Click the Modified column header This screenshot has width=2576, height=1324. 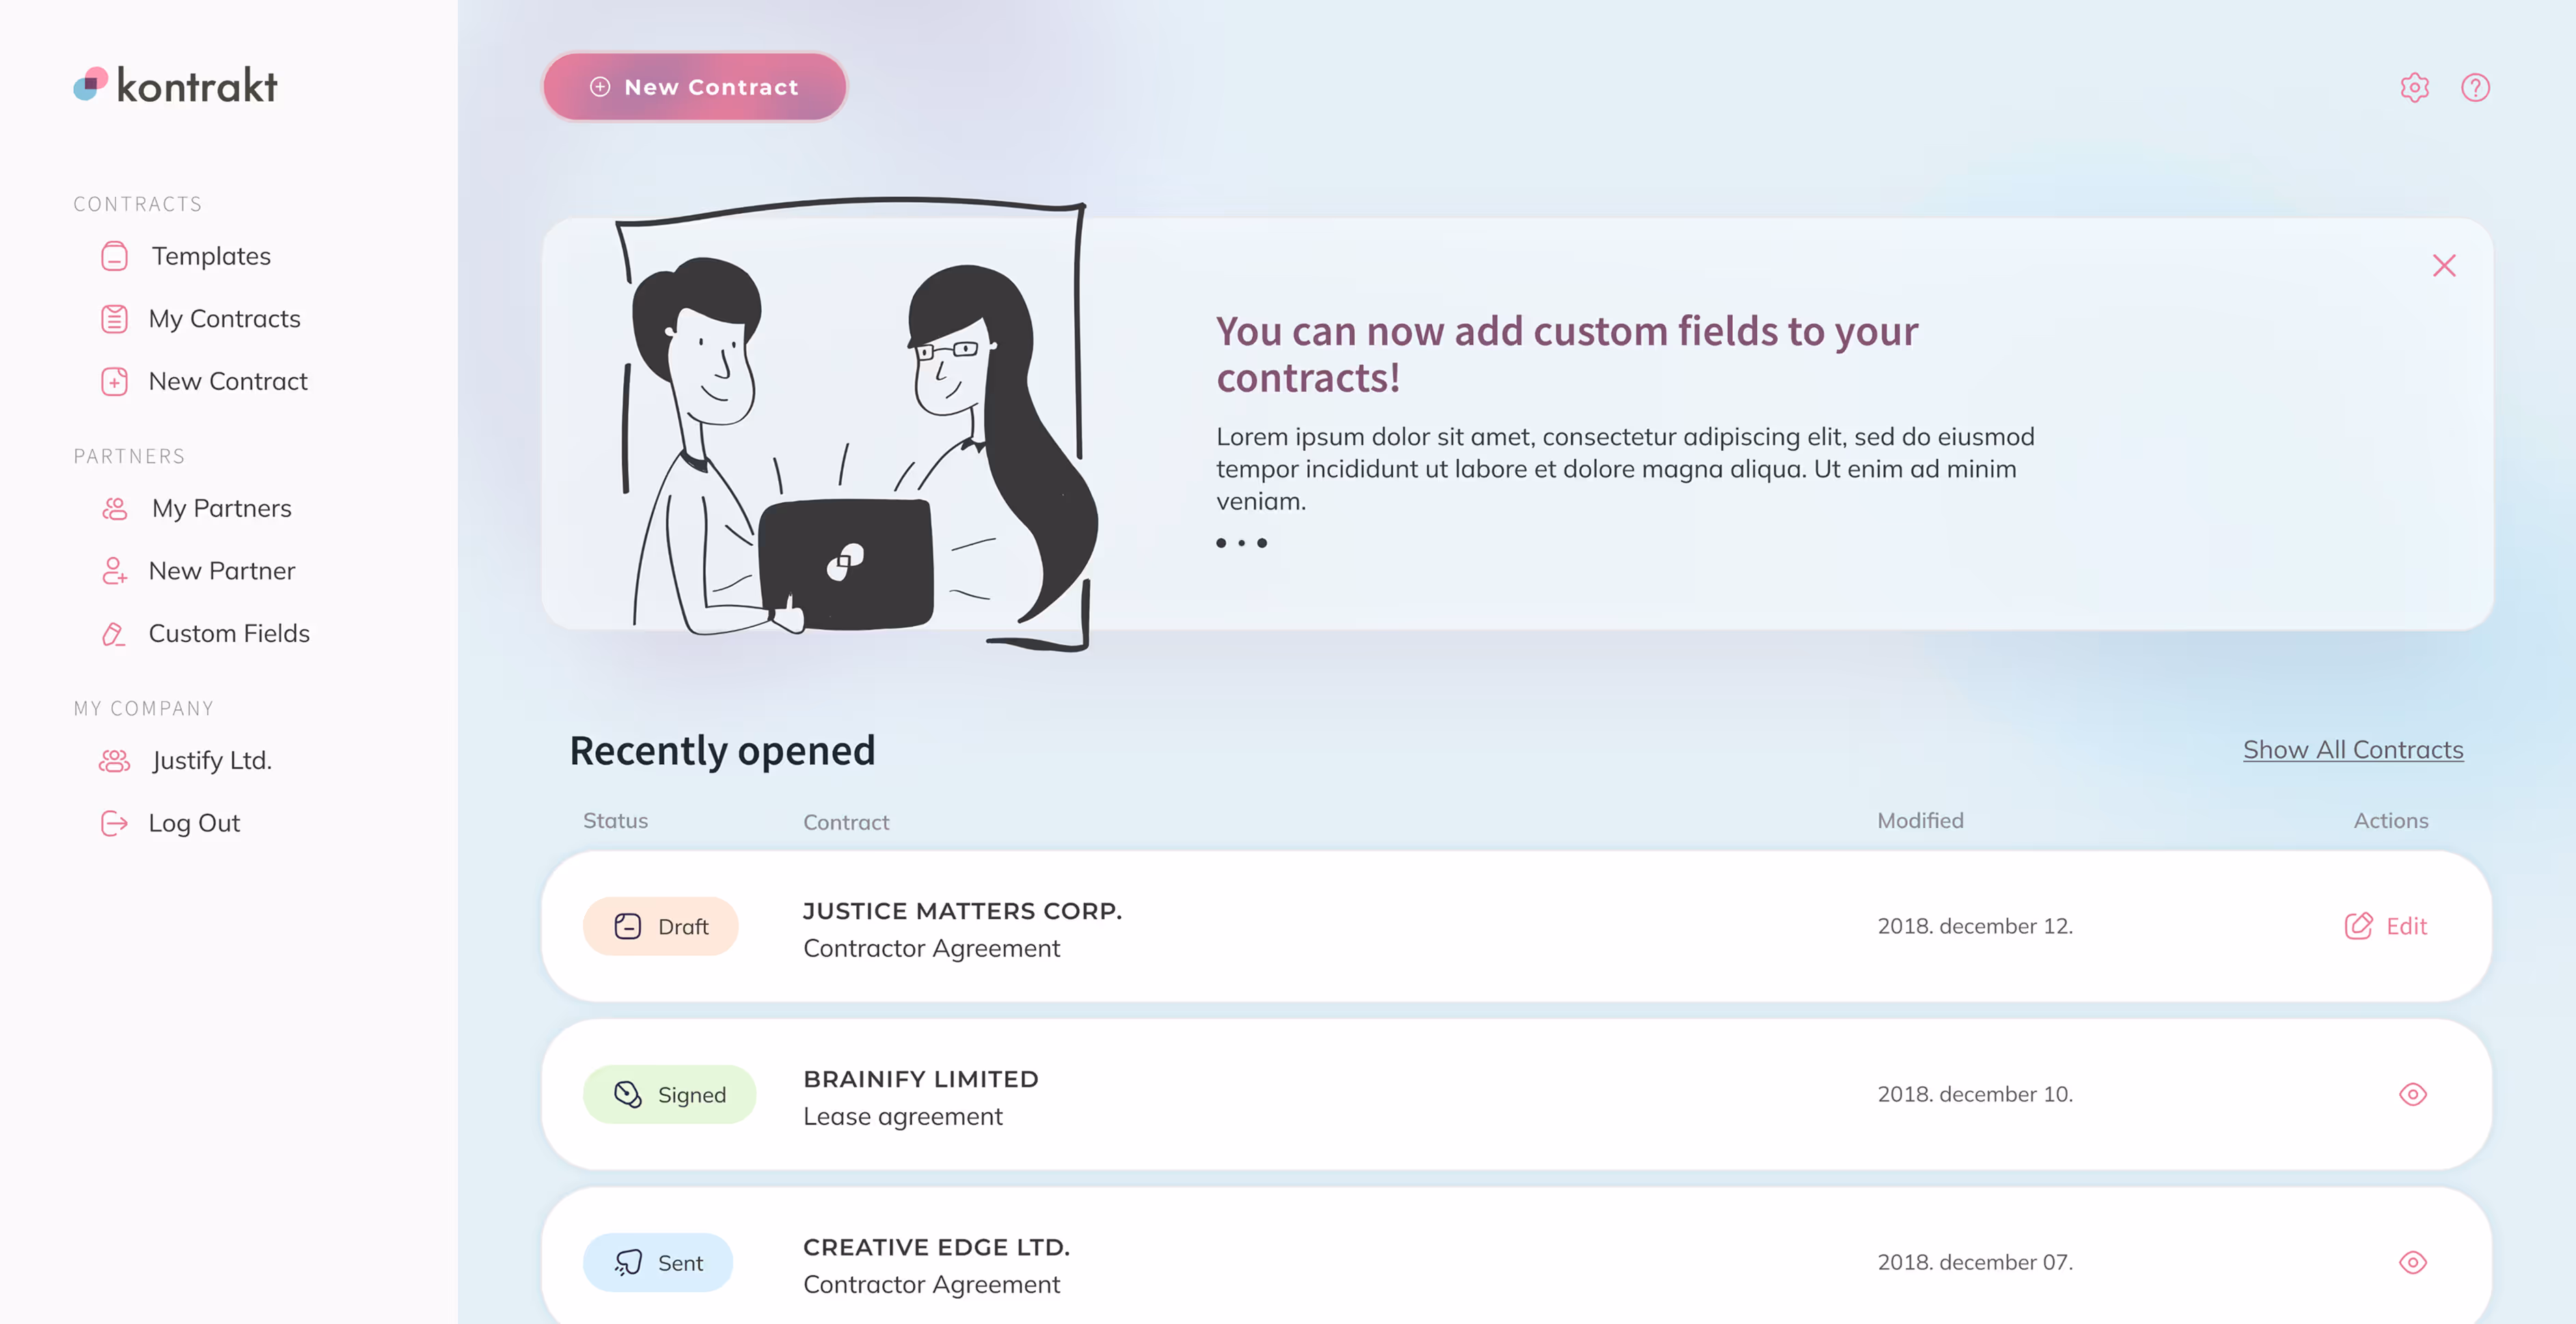coord(1920,821)
